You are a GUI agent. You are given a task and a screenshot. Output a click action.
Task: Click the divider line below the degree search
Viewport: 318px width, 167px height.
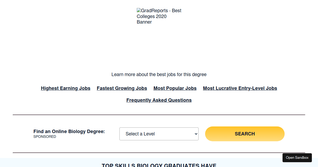[x=159, y=153]
